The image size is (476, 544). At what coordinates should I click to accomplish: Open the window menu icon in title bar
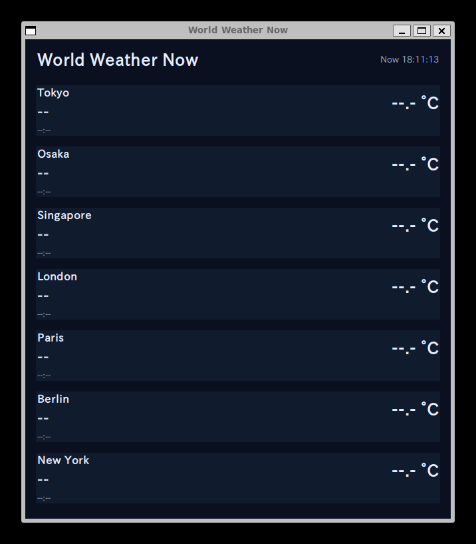[x=31, y=31]
